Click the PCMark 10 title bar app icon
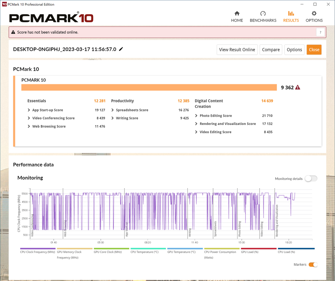Image resolution: width=335 pixels, height=281 pixels. pyautogui.click(x=4, y=4)
